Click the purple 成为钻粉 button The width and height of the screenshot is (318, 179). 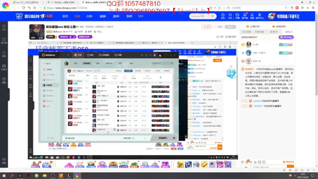click(286, 37)
